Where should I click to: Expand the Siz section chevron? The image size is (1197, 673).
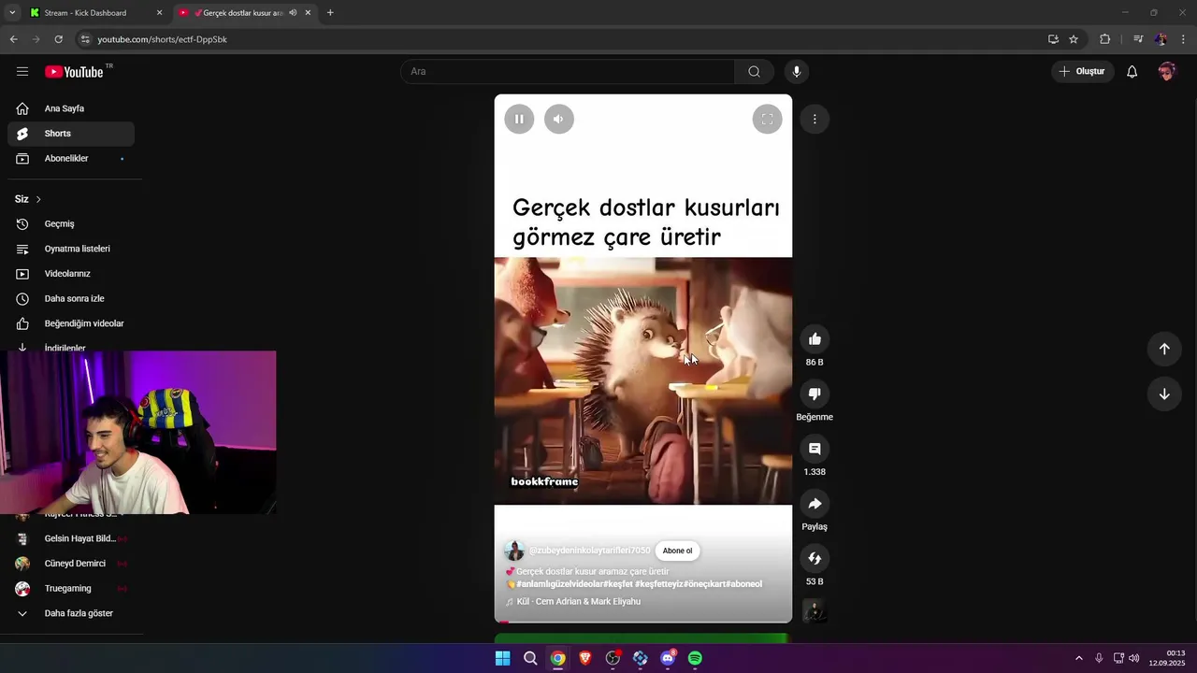click(x=38, y=199)
